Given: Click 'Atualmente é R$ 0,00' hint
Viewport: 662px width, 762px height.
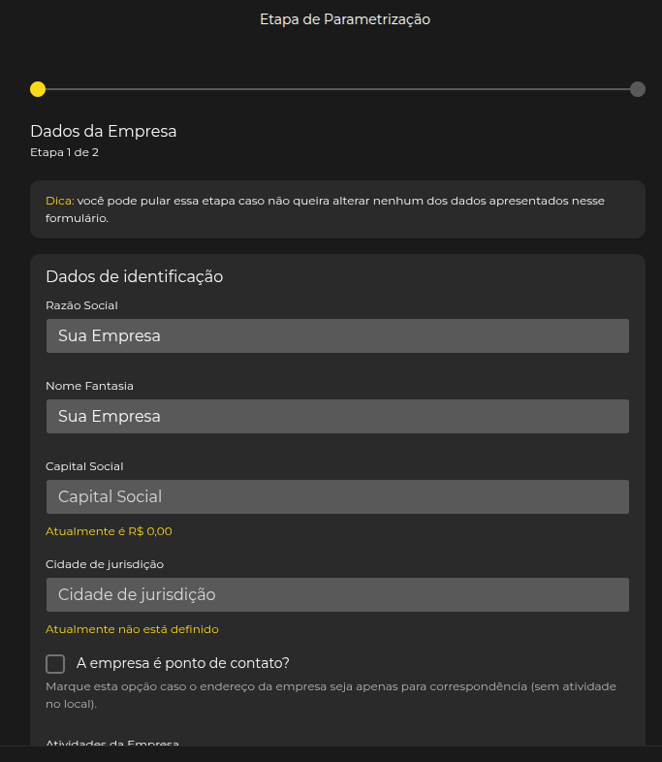Looking at the screenshot, I should pos(109,531).
